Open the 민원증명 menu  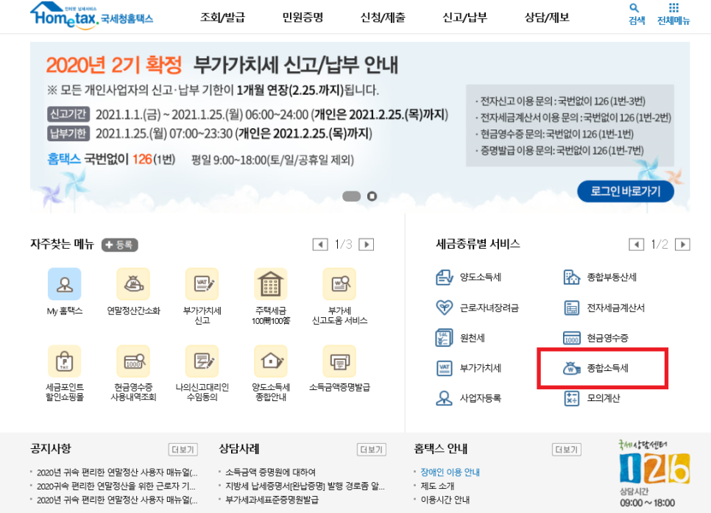tap(303, 18)
